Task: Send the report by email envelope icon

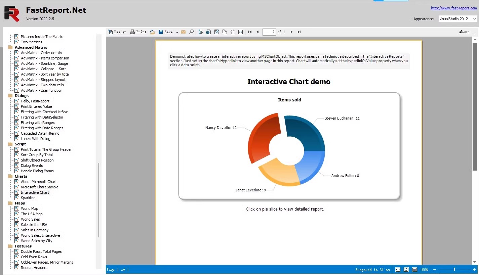Action: 183,32
